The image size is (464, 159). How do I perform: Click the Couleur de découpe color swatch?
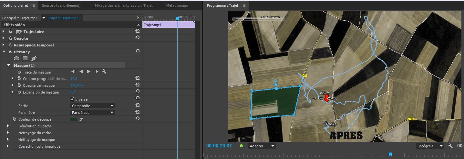tap(74, 119)
